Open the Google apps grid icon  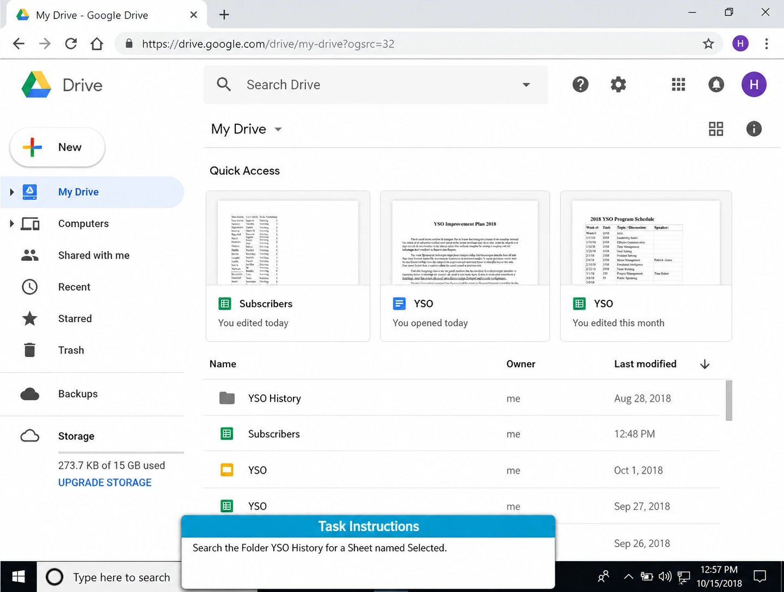point(678,85)
